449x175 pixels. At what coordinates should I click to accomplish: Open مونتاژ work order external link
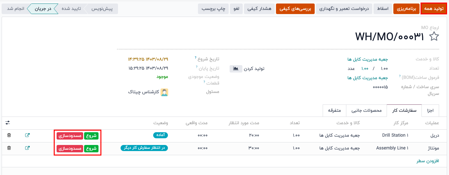28,148
